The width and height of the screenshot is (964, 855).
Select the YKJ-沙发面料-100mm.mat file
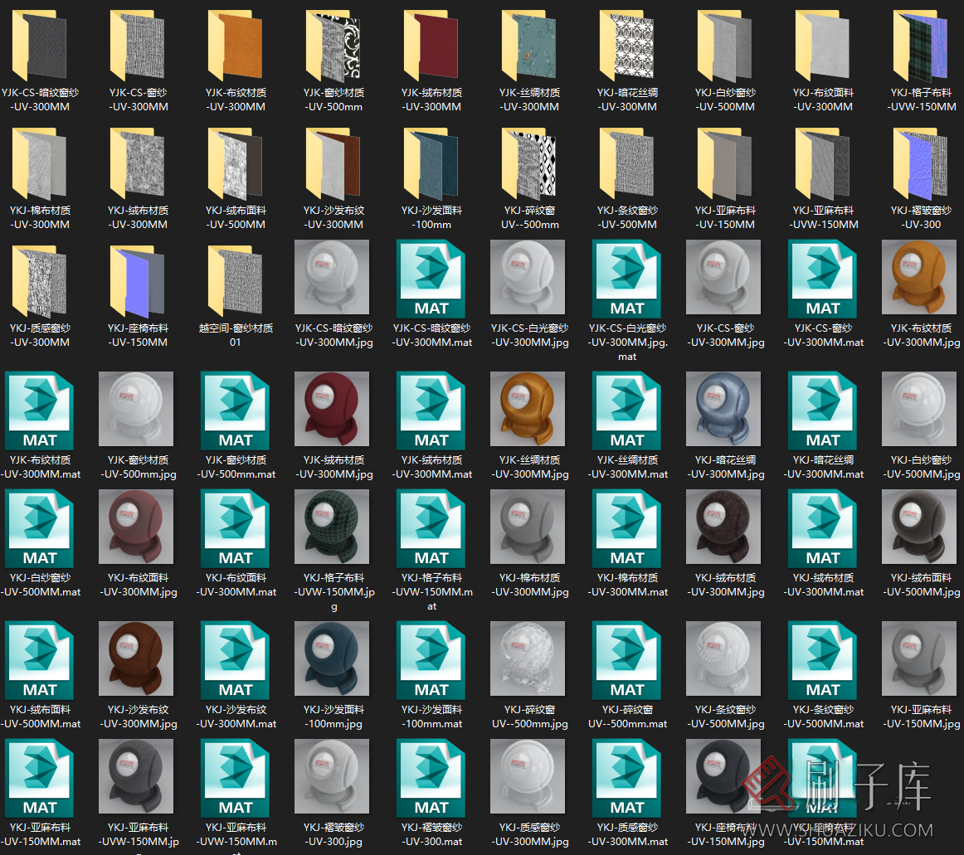pyautogui.click(x=431, y=659)
